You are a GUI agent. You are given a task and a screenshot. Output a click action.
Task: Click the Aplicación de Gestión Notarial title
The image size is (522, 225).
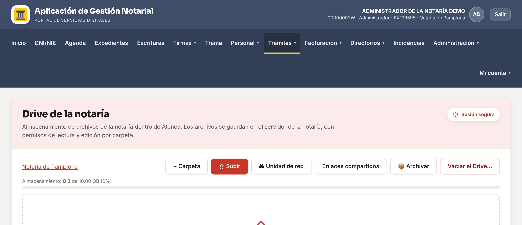click(94, 11)
